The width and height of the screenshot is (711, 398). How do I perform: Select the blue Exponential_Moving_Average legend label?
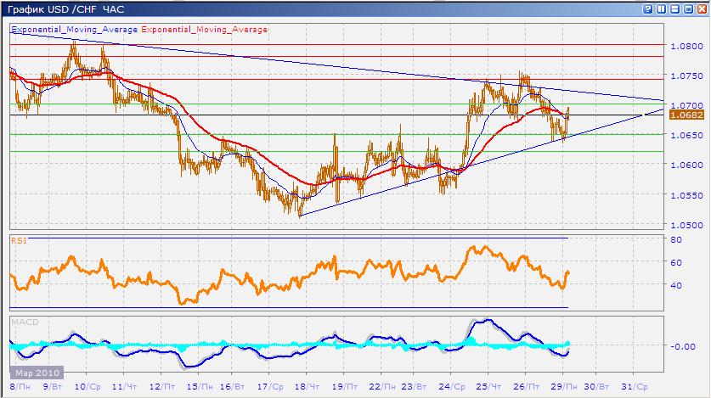75,30
